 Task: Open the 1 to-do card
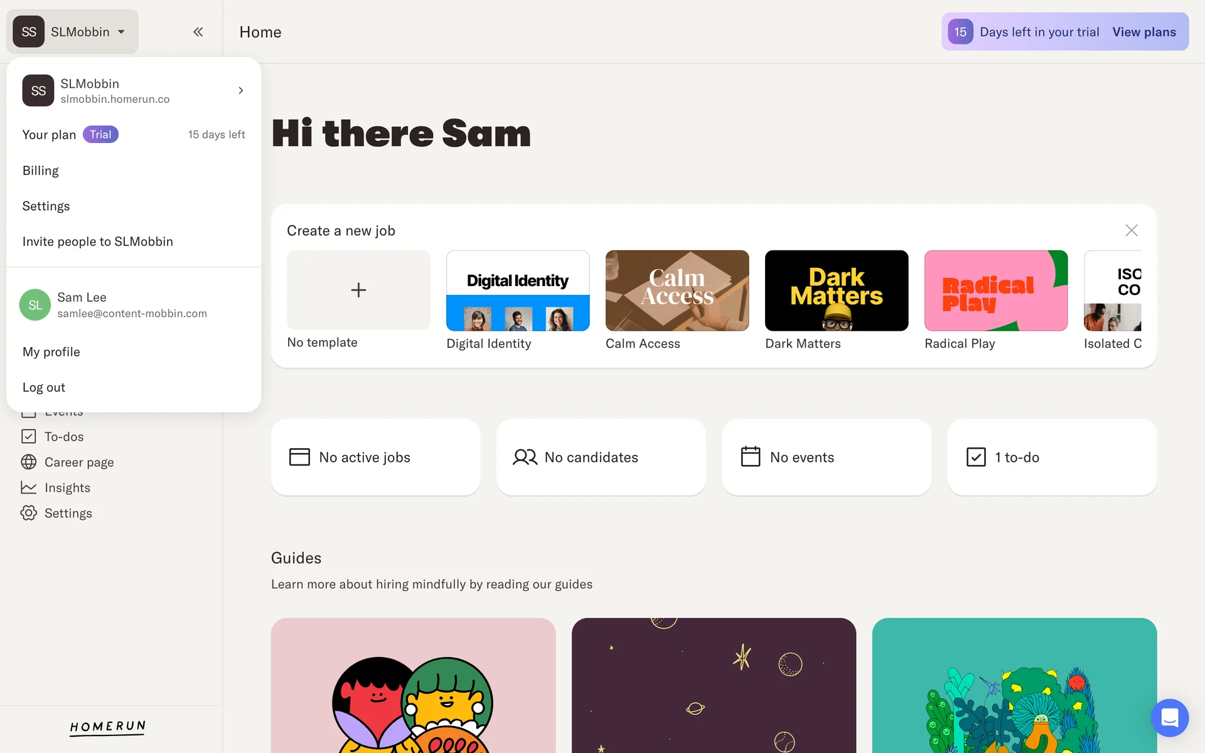pyautogui.click(x=1052, y=457)
